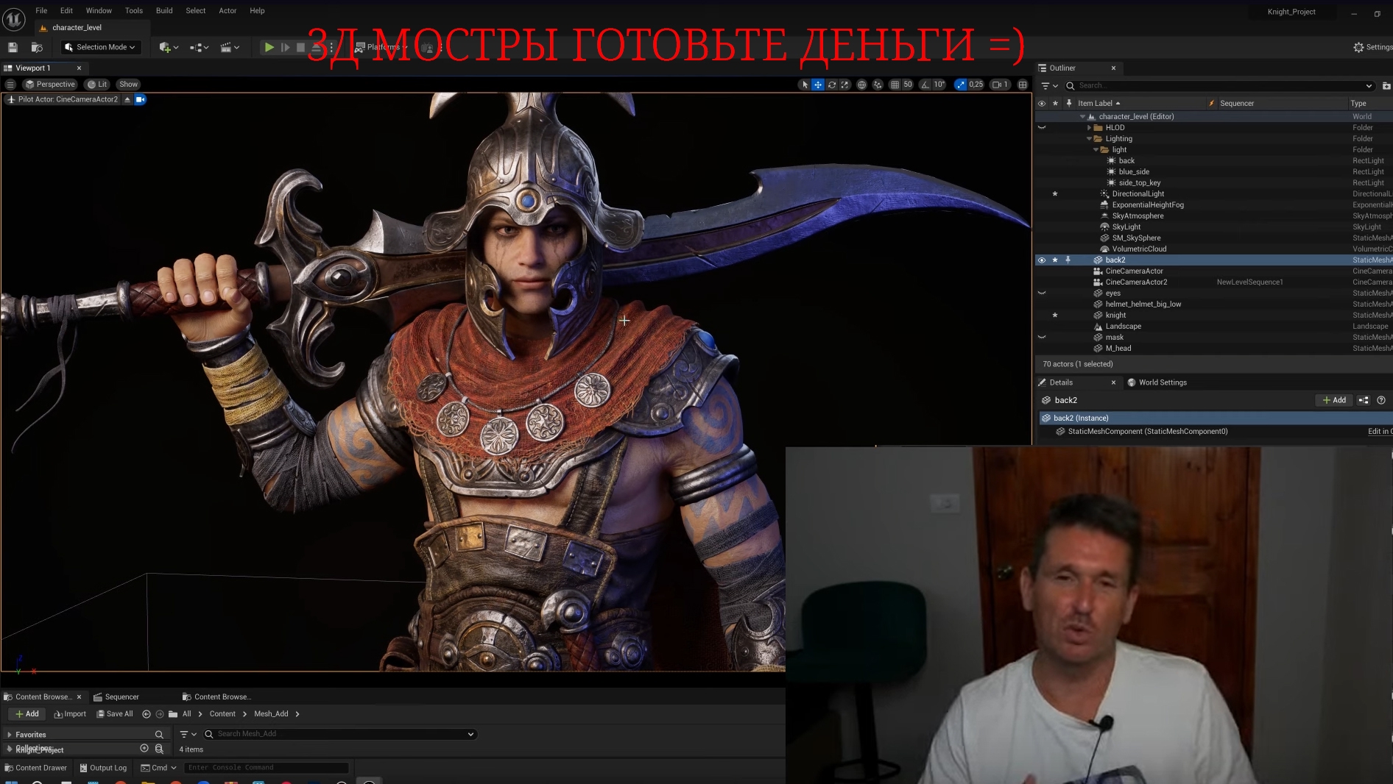Toggle visibility eye for back2 actor

click(x=1042, y=260)
